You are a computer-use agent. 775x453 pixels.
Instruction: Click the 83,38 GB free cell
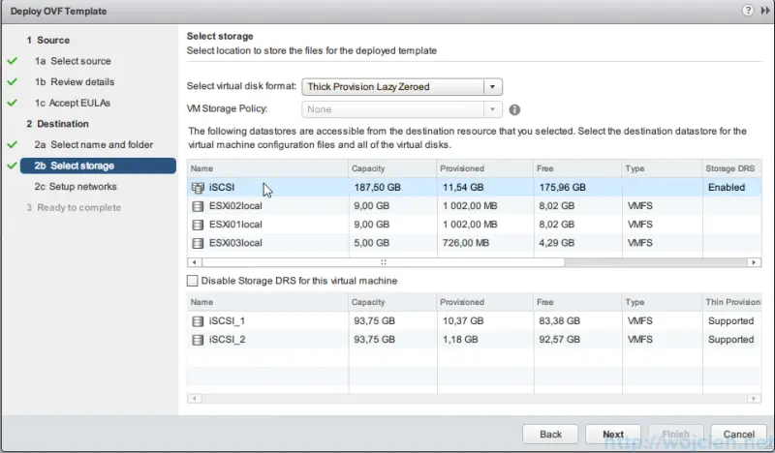[560, 321]
